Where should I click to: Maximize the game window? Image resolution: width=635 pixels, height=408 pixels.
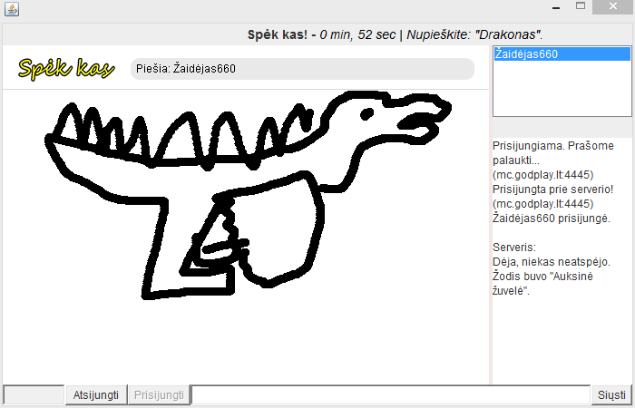[581, 6]
